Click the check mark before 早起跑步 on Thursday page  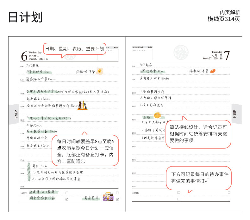tap(141, 71)
